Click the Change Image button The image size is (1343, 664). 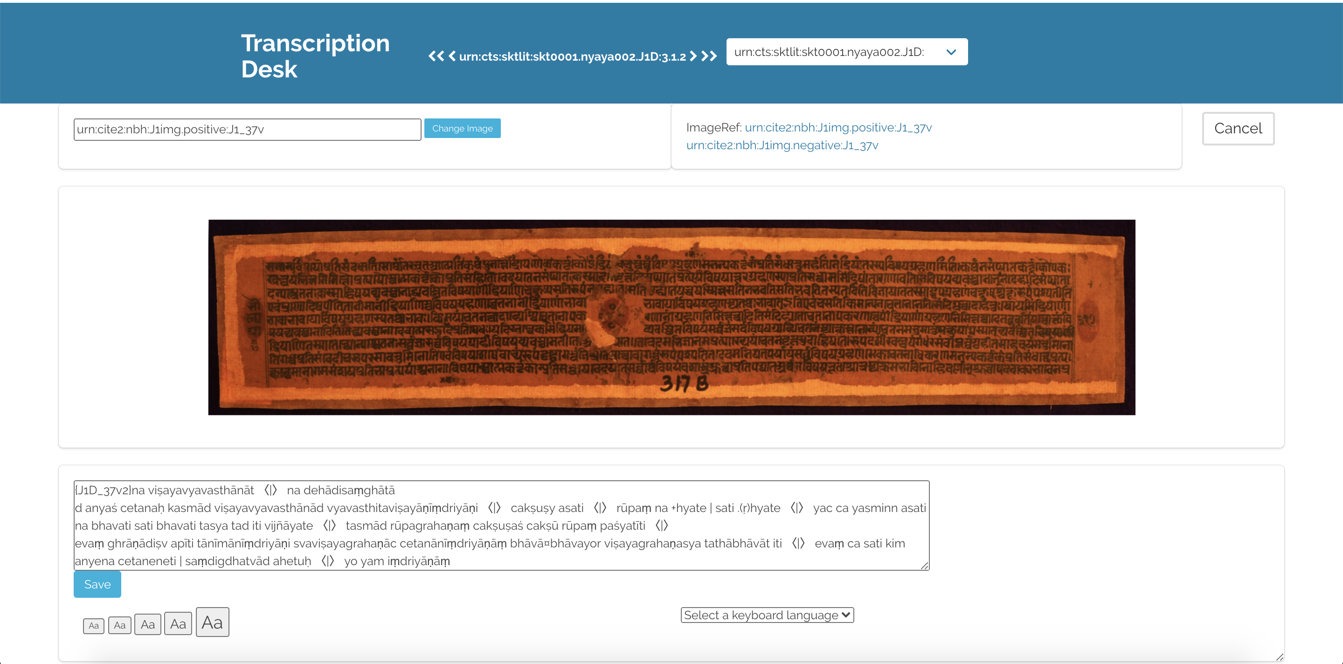[x=463, y=128]
